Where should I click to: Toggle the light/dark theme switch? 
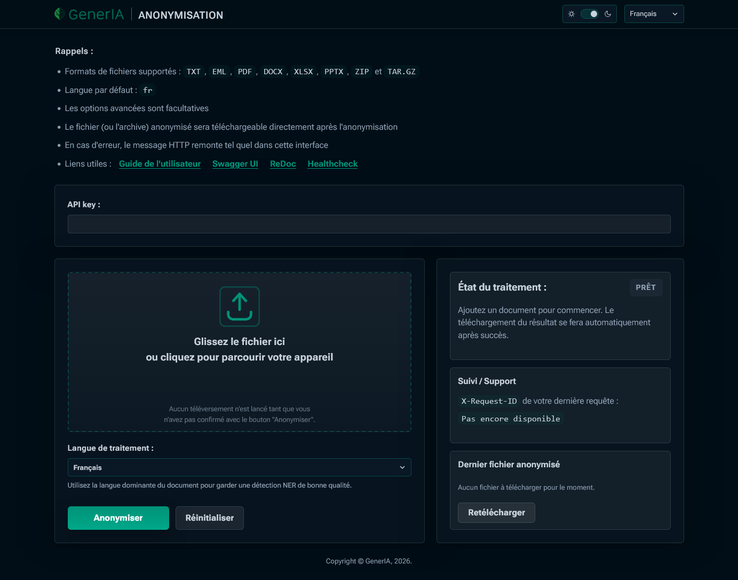590,14
